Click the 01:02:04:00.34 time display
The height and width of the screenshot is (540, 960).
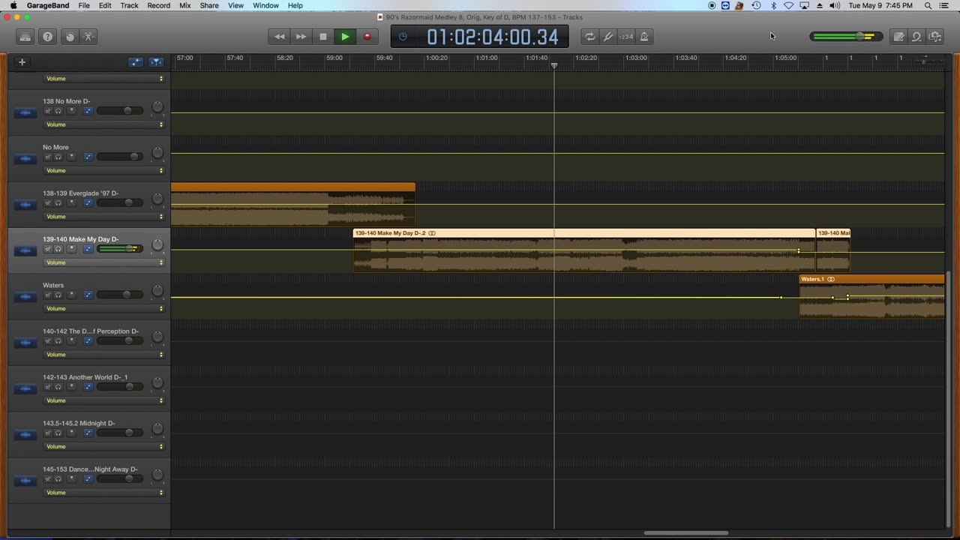[x=493, y=37]
